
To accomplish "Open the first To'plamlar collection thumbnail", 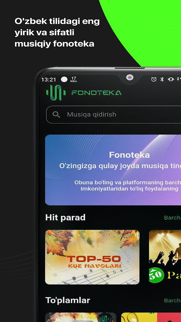I will tap(81, 317).
